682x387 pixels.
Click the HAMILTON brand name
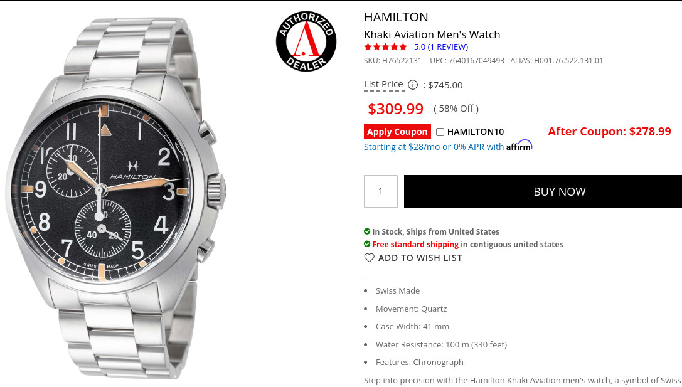pyautogui.click(x=397, y=17)
